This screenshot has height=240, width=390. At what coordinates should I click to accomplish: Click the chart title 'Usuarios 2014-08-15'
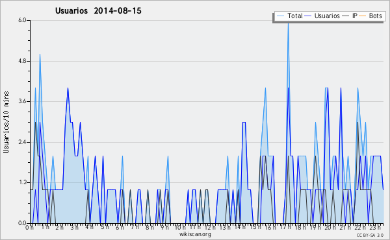[x=98, y=10]
